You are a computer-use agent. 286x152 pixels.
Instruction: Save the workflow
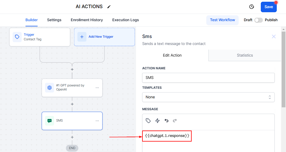pos(269,7)
